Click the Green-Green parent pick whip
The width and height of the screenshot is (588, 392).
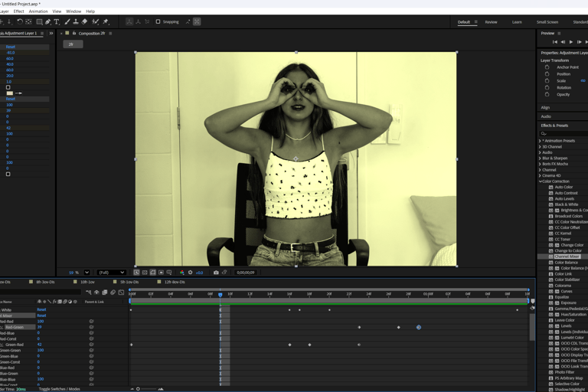coord(91,351)
